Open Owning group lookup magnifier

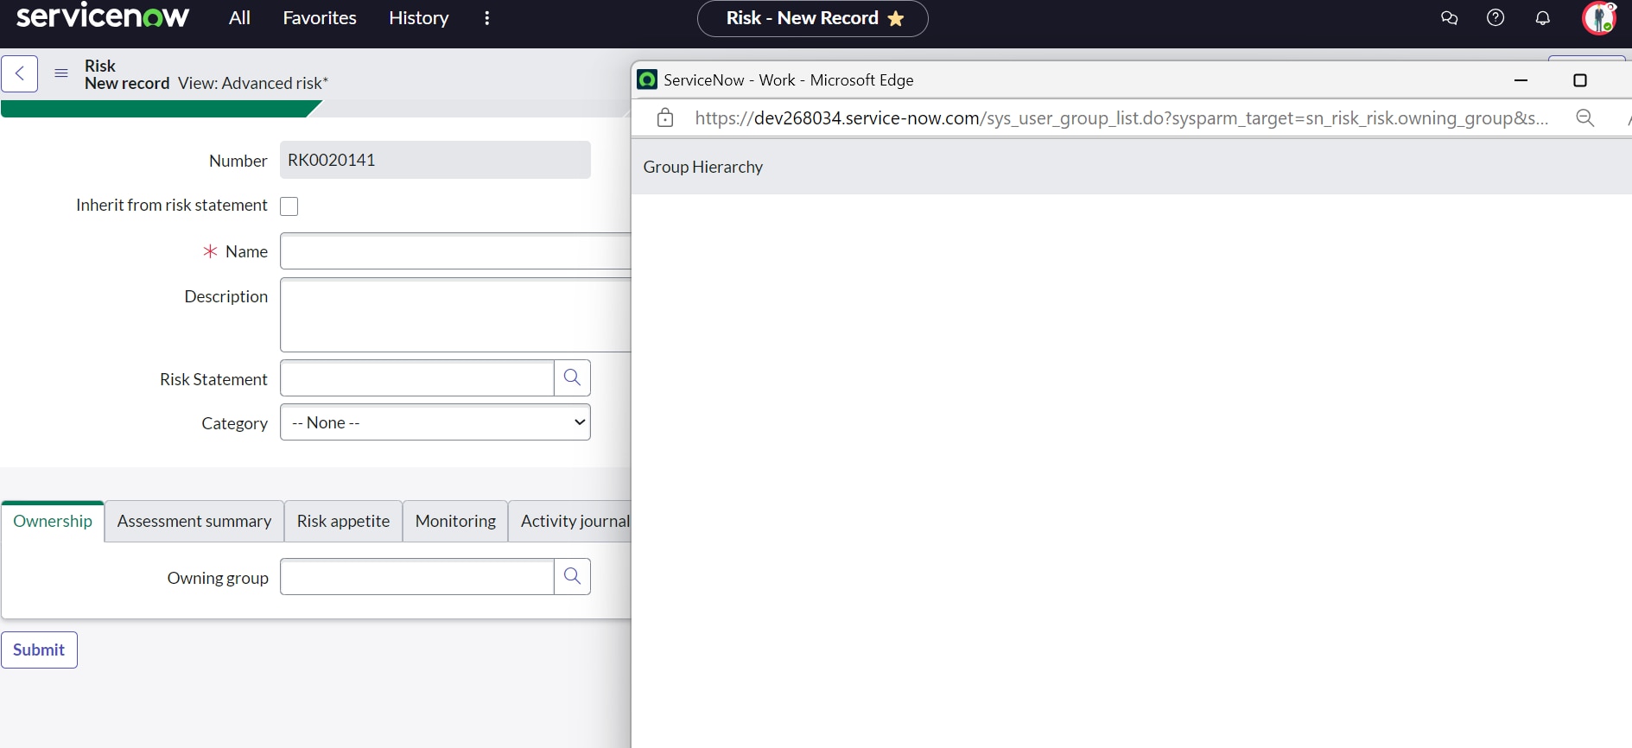572,577
